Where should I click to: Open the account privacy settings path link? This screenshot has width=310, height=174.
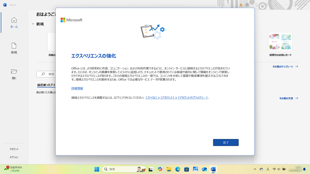[177, 98]
